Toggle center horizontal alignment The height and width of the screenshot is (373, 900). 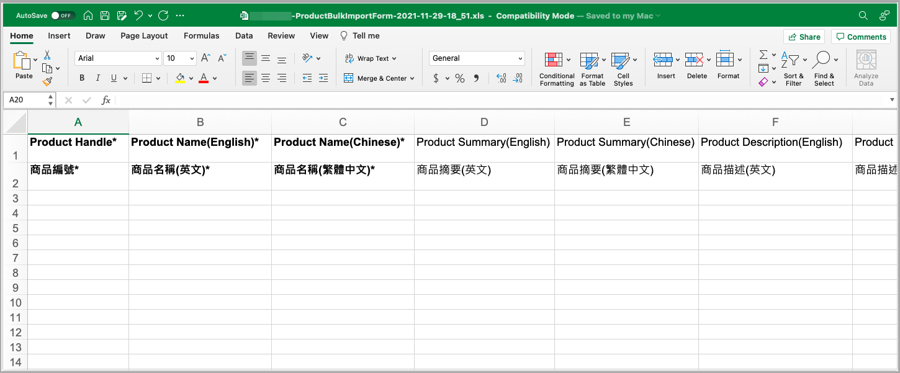tap(266, 78)
